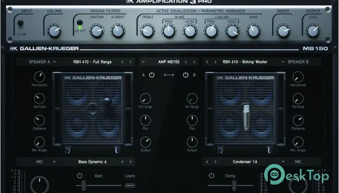
Task: Click the Low-Mid Level knob
Action: 232,31
